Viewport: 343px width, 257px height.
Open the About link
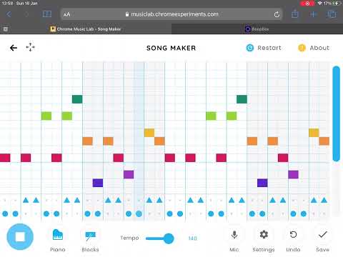click(x=314, y=48)
